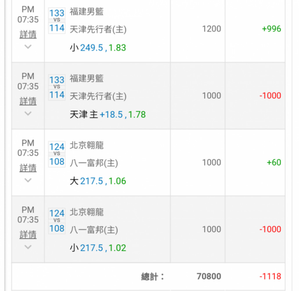The height and width of the screenshot is (291, 299).
Task: Click the 133 vs 114 score box in the 1200 bet row
Action: coord(57,20)
